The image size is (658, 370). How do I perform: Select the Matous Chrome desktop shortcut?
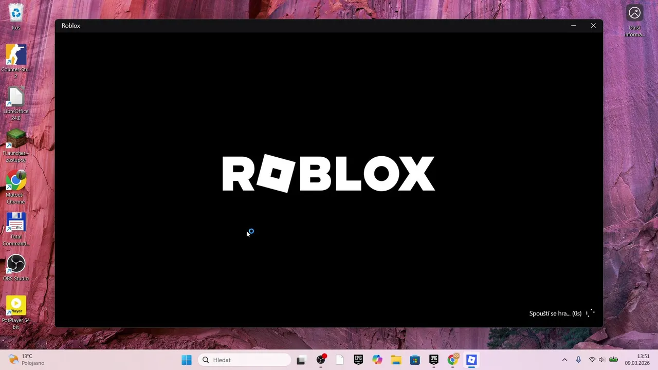click(16, 188)
